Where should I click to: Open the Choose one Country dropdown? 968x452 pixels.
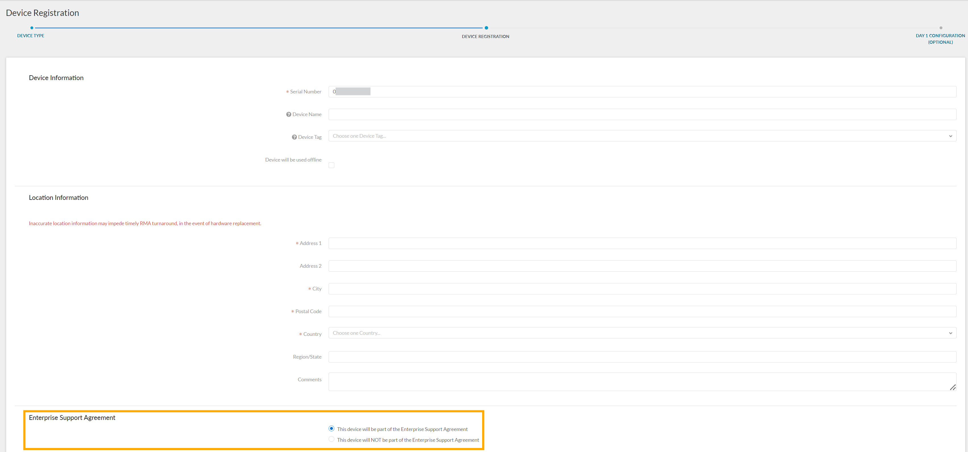coord(642,333)
